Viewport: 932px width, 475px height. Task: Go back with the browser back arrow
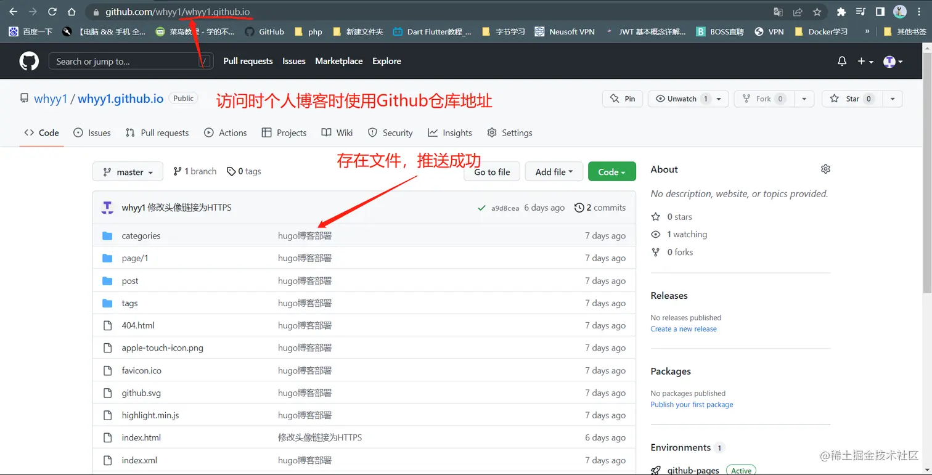point(13,12)
